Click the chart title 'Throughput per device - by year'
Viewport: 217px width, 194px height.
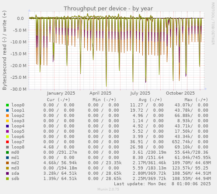pos(108,9)
